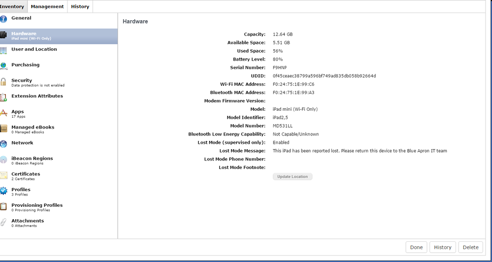
Task: Click the Delete button
Action: click(x=471, y=247)
